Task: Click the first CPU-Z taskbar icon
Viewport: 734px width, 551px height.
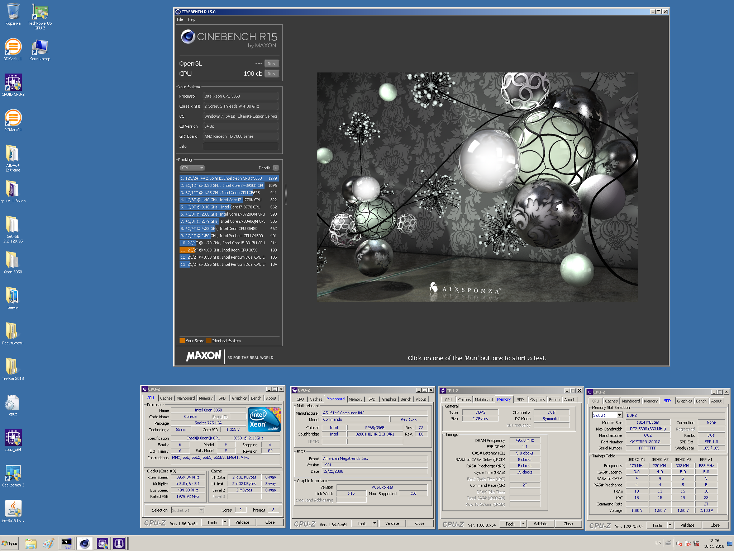Action: click(x=103, y=543)
